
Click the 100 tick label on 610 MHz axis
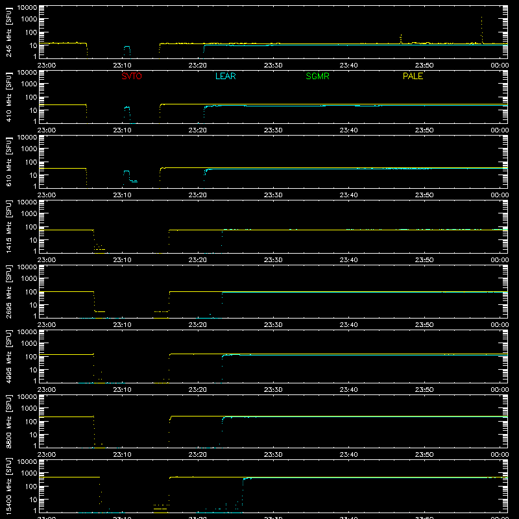coord(31,162)
